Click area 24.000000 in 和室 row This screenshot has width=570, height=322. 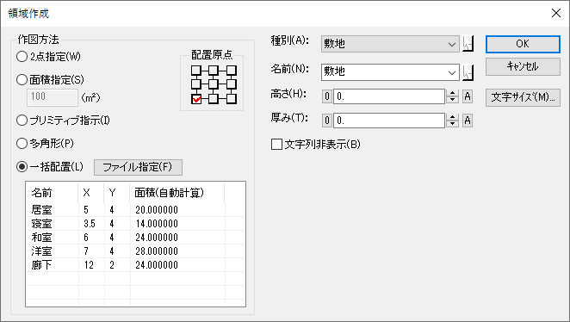coord(157,238)
